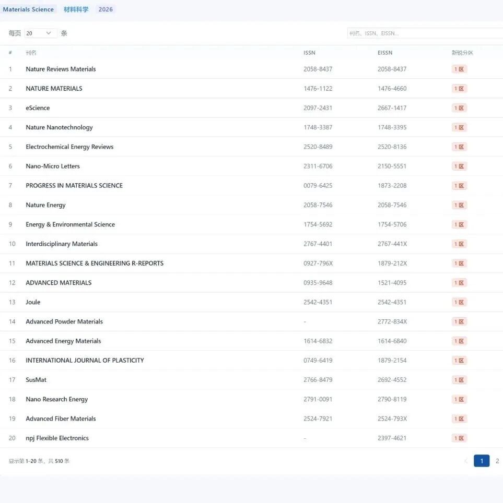This screenshot has width=503, height=503.
Task: Click EISSN value 1873-2208
Action: (392, 185)
